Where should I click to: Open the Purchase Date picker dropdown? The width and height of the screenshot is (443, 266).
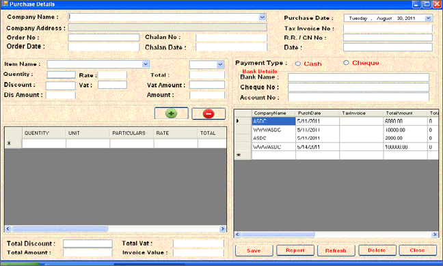tap(429, 18)
